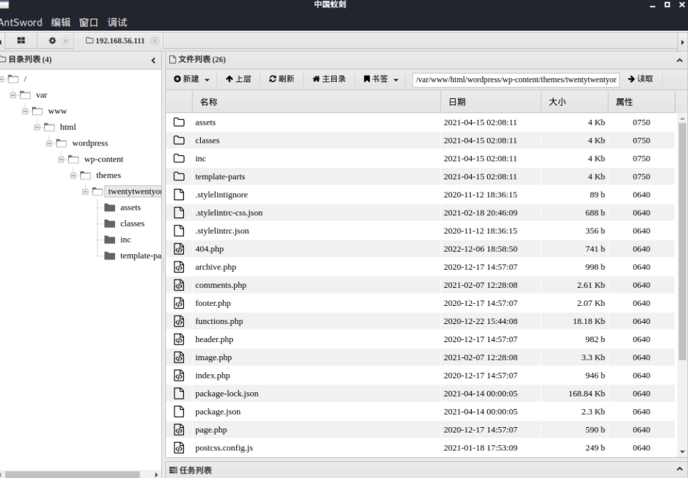Click file icon of .stylelintignore
Viewport: 688px width, 478px height.
pos(179,194)
